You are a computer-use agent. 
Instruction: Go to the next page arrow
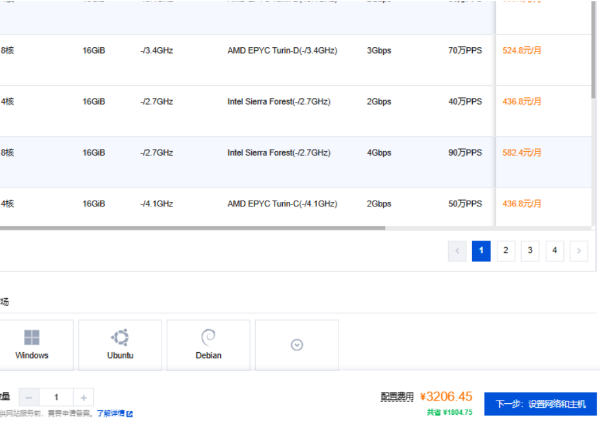[579, 251]
